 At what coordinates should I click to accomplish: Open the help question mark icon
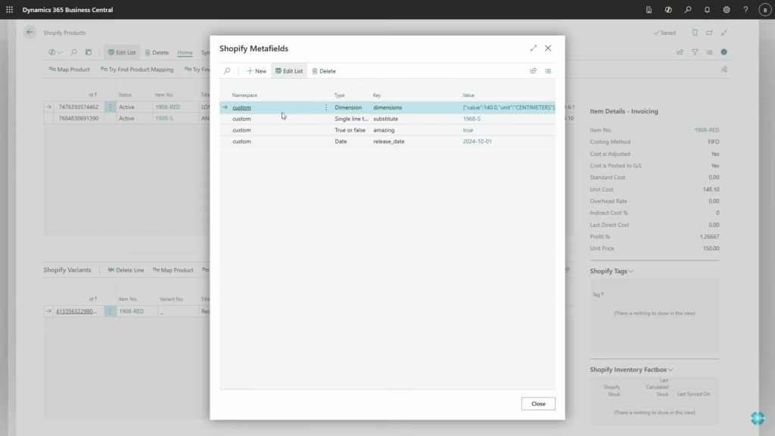(745, 9)
